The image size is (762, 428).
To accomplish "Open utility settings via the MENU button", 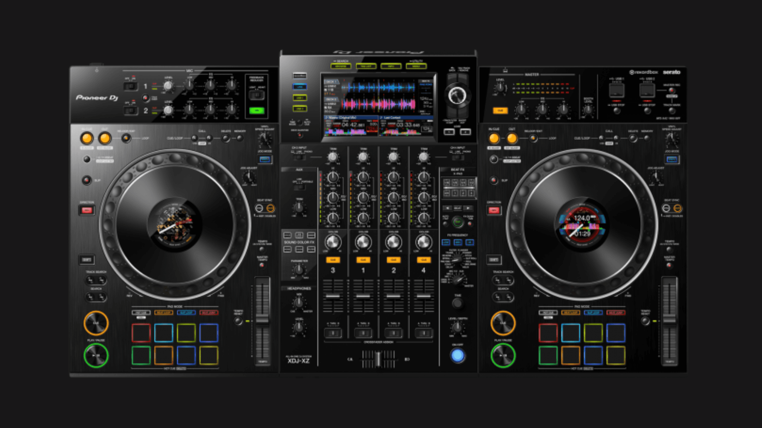I will coord(416,66).
